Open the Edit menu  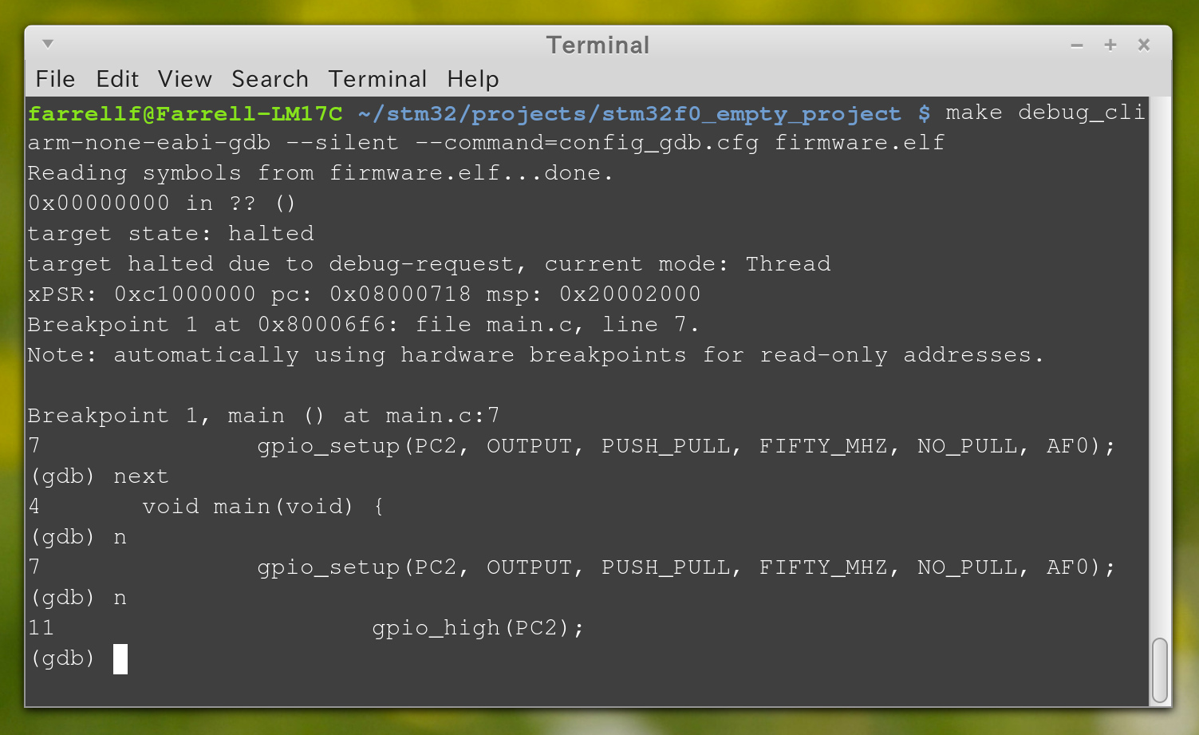[x=117, y=79]
